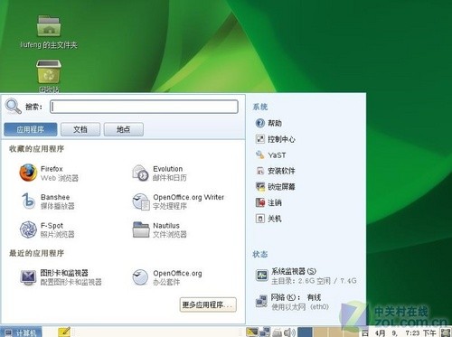Screen dimensions: 452x337
Task: Open Evolution mail and calendar
Action: pyautogui.click(x=160, y=173)
